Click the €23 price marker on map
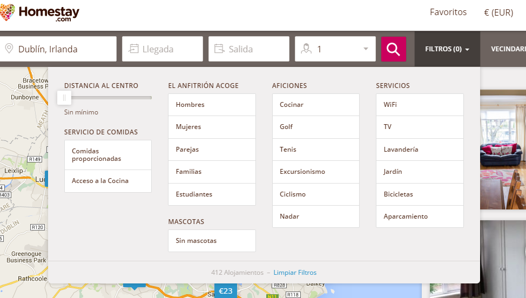Screen dimensions: 526x298 coord(225,291)
